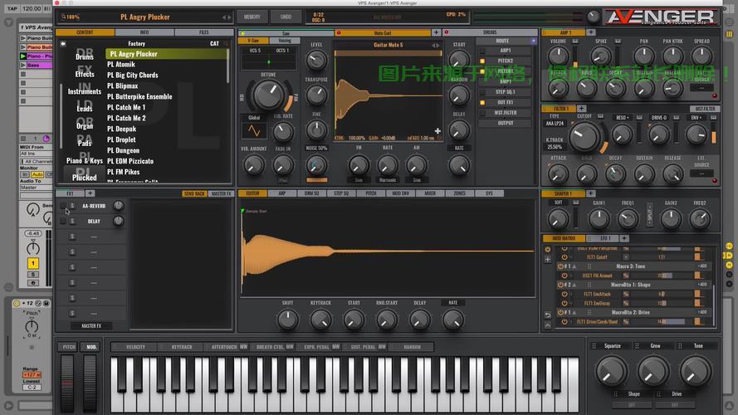Click undo arrow icon in mod matrix sidebar
Screen dimensions: 738x415
point(547,315)
